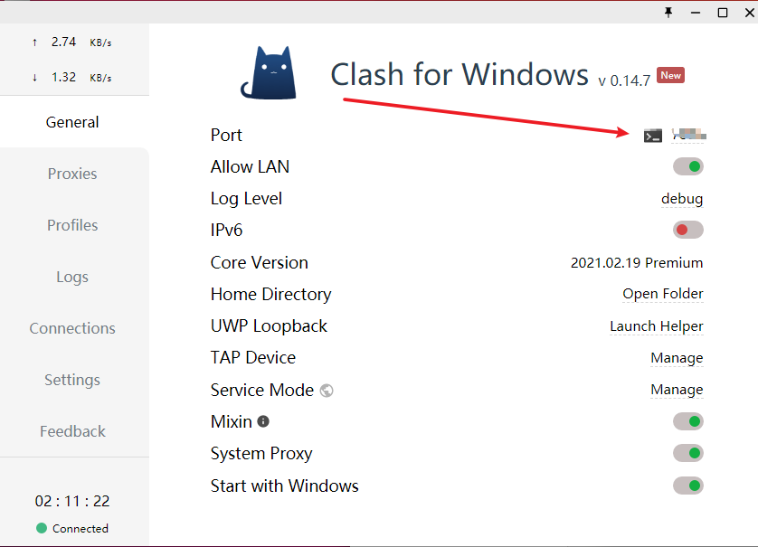Open Folder for Home Directory
This screenshot has width=758, height=547.
click(x=663, y=294)
